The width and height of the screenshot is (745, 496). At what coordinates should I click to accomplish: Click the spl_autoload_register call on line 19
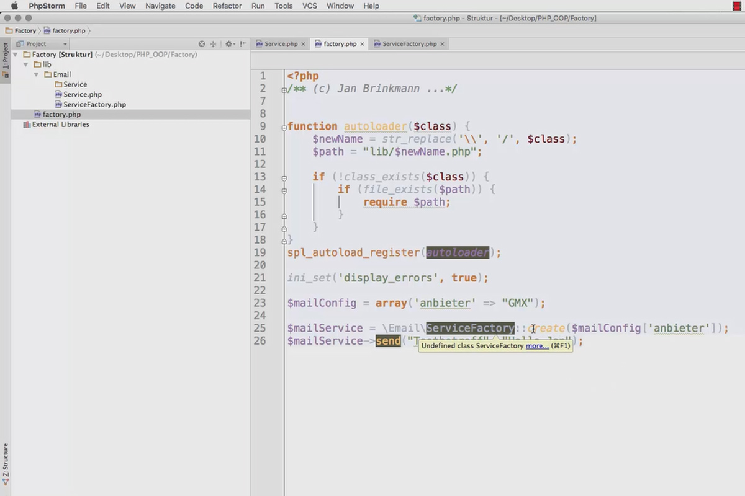click(x=353, y=252)
